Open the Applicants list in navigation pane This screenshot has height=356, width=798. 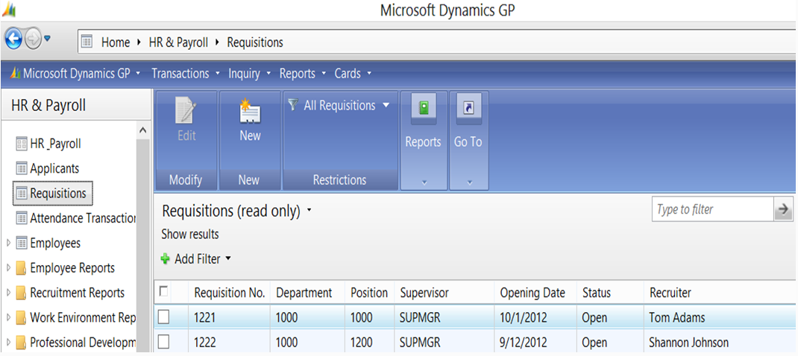[x=54, y=168]
